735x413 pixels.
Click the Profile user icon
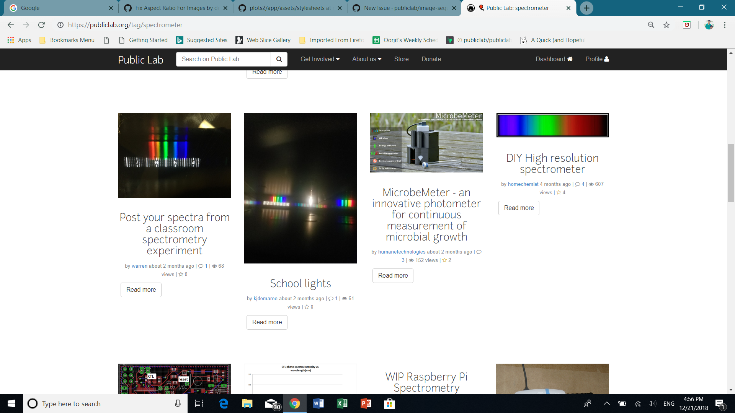607,59
